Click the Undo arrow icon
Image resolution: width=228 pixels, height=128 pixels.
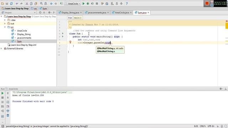[x=17, y=4]
